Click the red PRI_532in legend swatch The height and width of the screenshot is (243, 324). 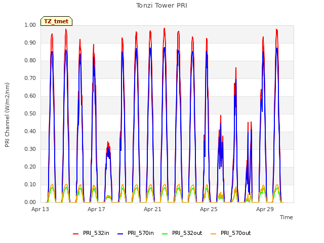75,234
